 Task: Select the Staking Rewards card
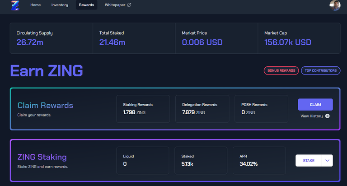[x=143, y=109]
